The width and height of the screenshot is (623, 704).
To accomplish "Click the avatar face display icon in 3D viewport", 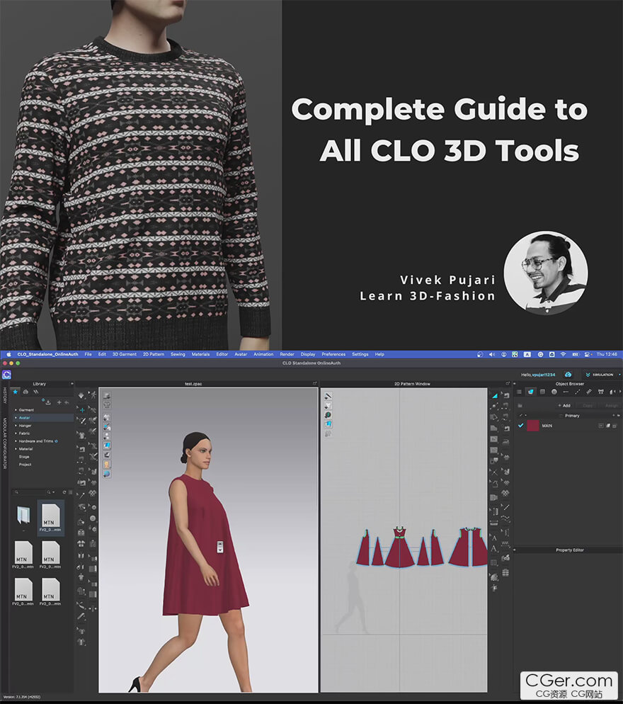I will 107,464.
